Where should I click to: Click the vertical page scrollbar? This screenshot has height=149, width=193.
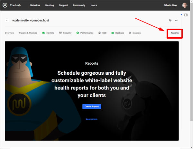point(191,61)
